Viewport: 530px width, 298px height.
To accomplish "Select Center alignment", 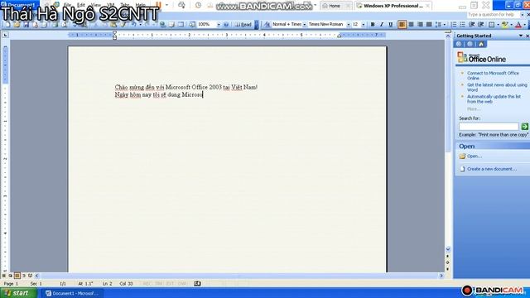I will (411, 25).
